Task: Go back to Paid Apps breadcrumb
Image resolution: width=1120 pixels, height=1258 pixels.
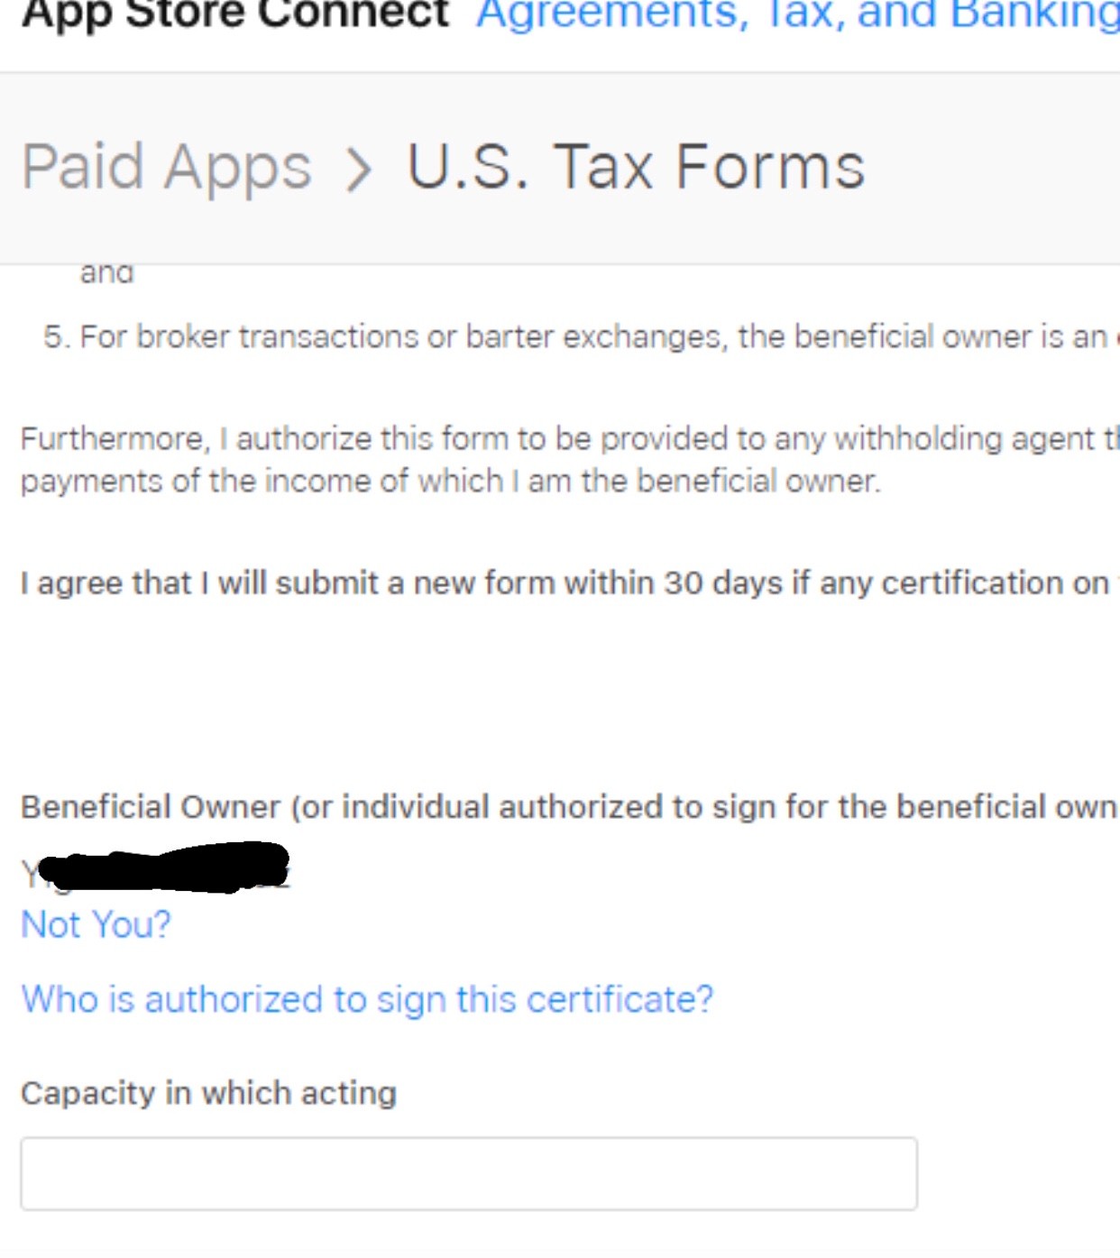Action: coord(166,167)
